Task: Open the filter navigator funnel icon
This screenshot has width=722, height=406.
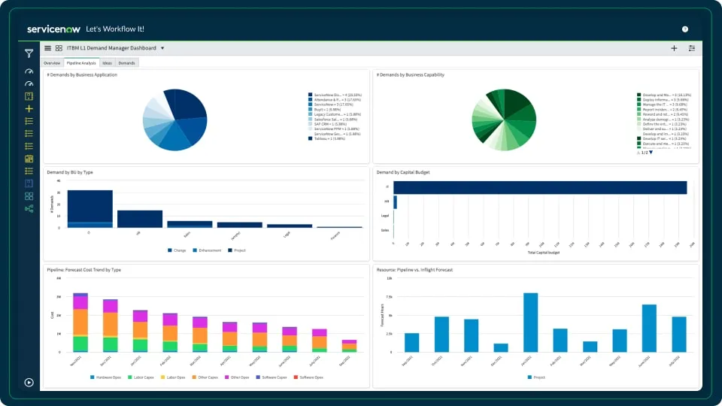Action: [29, 54]
